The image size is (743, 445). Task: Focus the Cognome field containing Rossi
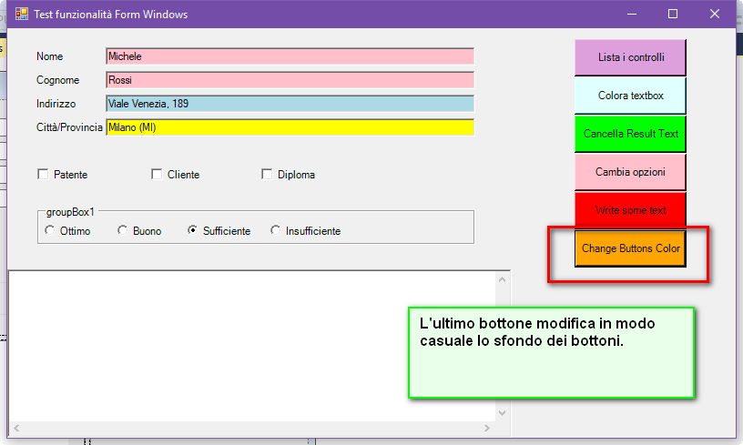290,80
